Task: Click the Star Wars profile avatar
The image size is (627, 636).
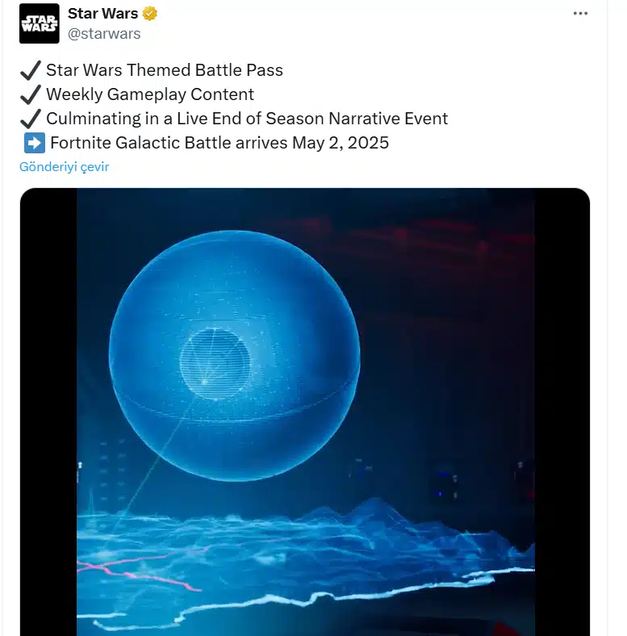Action: [x=40, y=23]
